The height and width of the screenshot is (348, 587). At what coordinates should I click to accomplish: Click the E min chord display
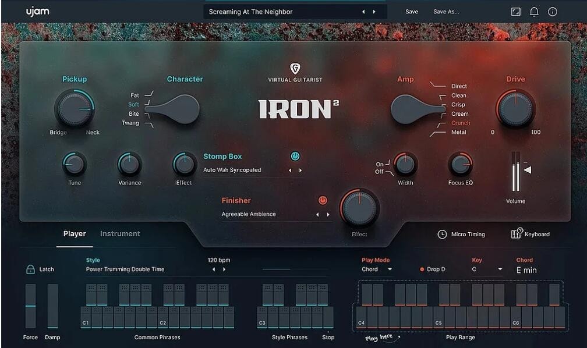point(526,270)
